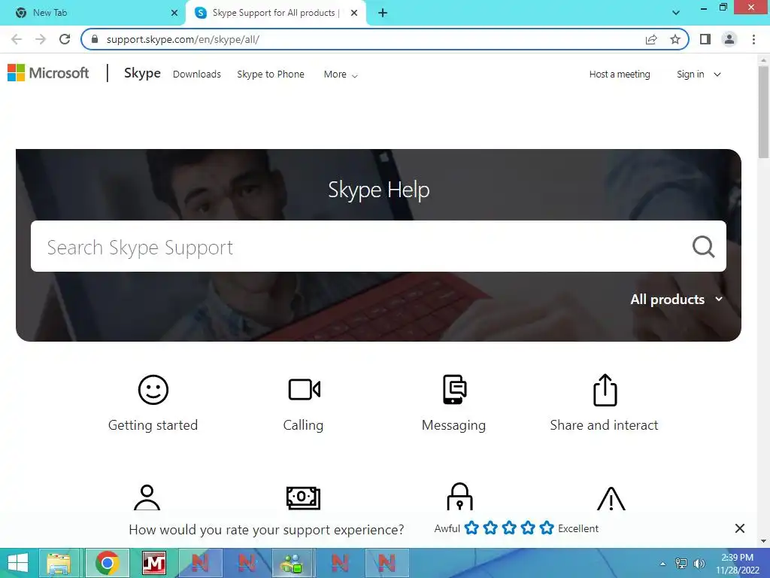Select the Skype Support for All products tab

click(274, 13)
